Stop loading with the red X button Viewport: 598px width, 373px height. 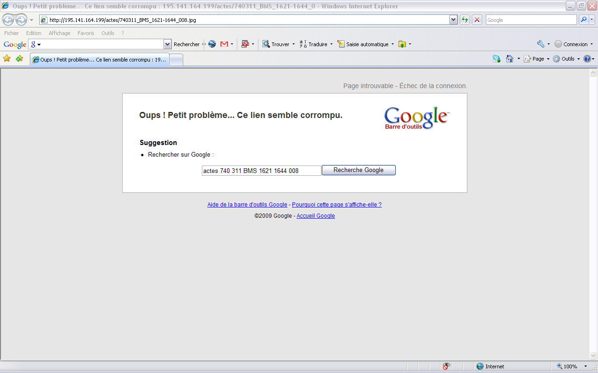[x=477, y=20]
